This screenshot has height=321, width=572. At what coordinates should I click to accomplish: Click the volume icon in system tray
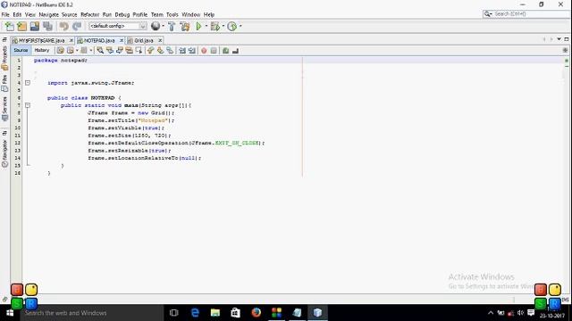tap(520, 313)
